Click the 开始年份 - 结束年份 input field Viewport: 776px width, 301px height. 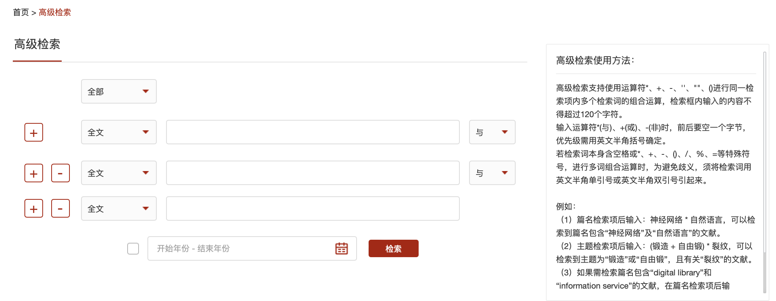tap(252, 248)
